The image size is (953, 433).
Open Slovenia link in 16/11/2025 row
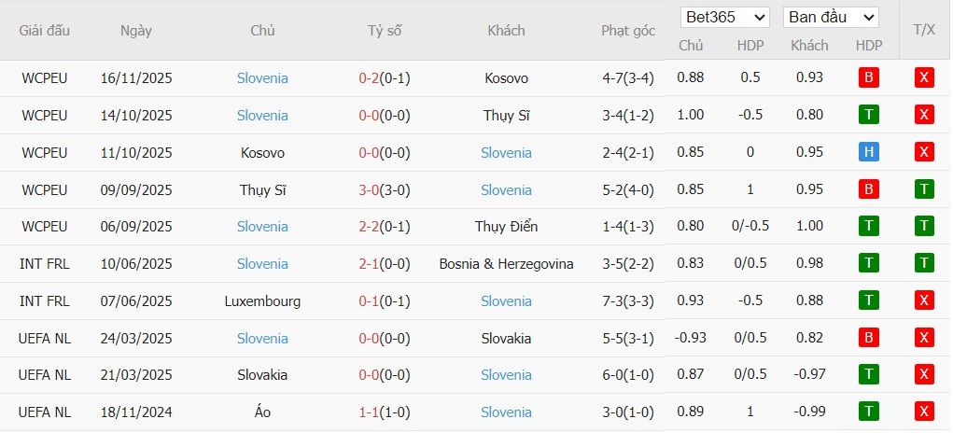pos(262,78)
